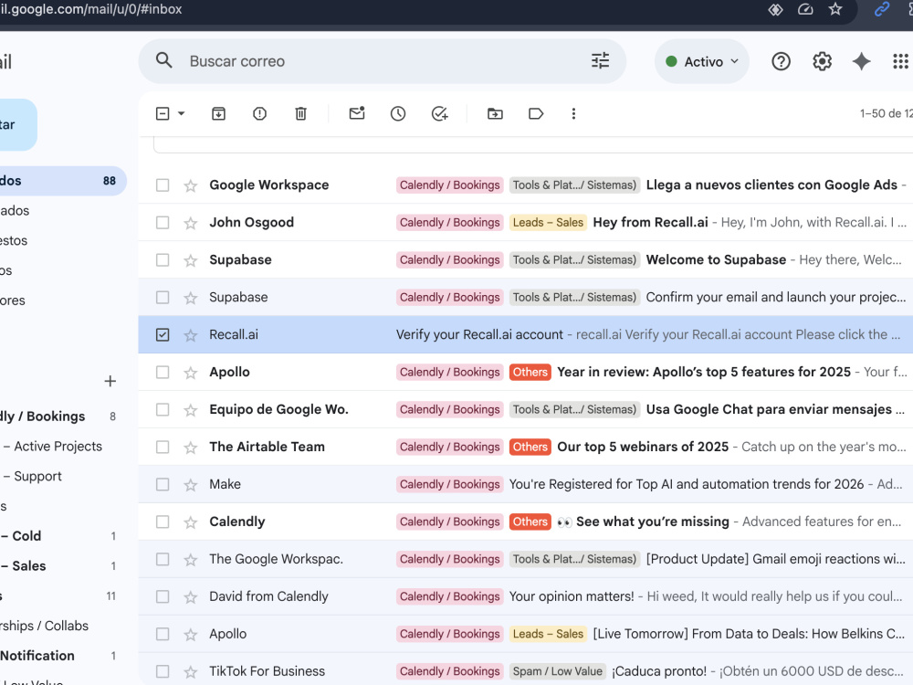Open the Calendly / Bookings sidebar label
Image resolution: width=913 pixels, height=685 pixels.
[43, 416]
